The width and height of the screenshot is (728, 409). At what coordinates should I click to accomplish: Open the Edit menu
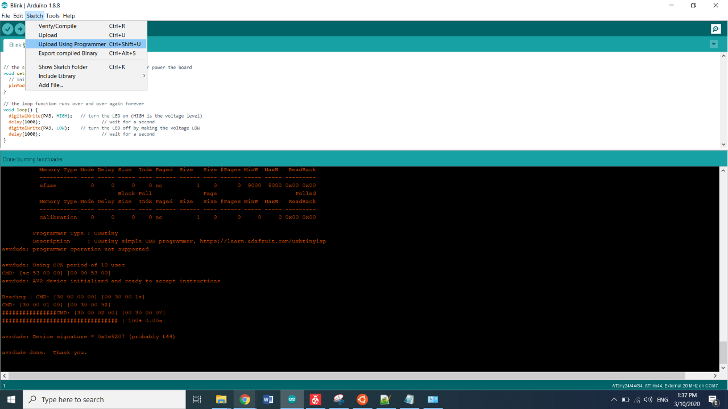18,16
